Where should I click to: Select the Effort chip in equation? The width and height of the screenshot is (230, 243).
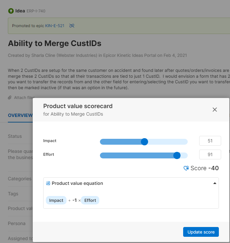90,200
